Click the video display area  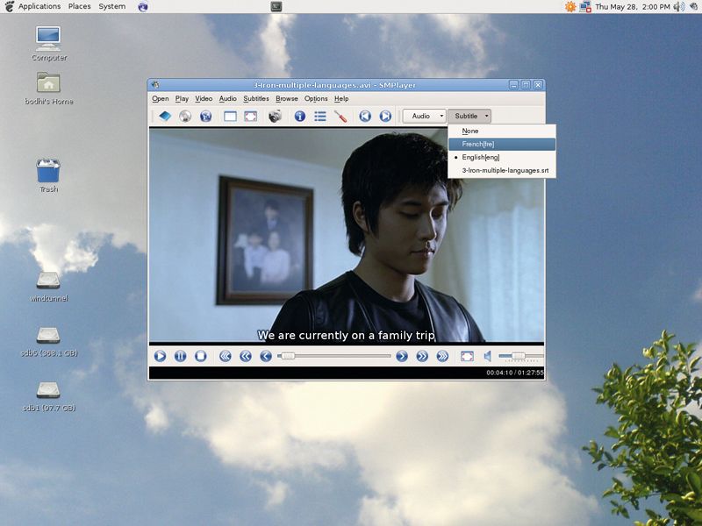[347, 235]
